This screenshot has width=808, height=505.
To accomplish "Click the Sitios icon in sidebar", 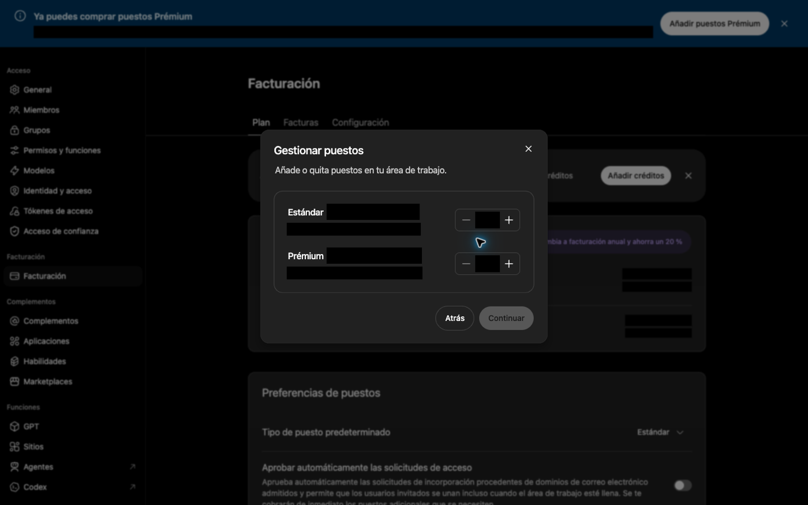I will (14, 447).
